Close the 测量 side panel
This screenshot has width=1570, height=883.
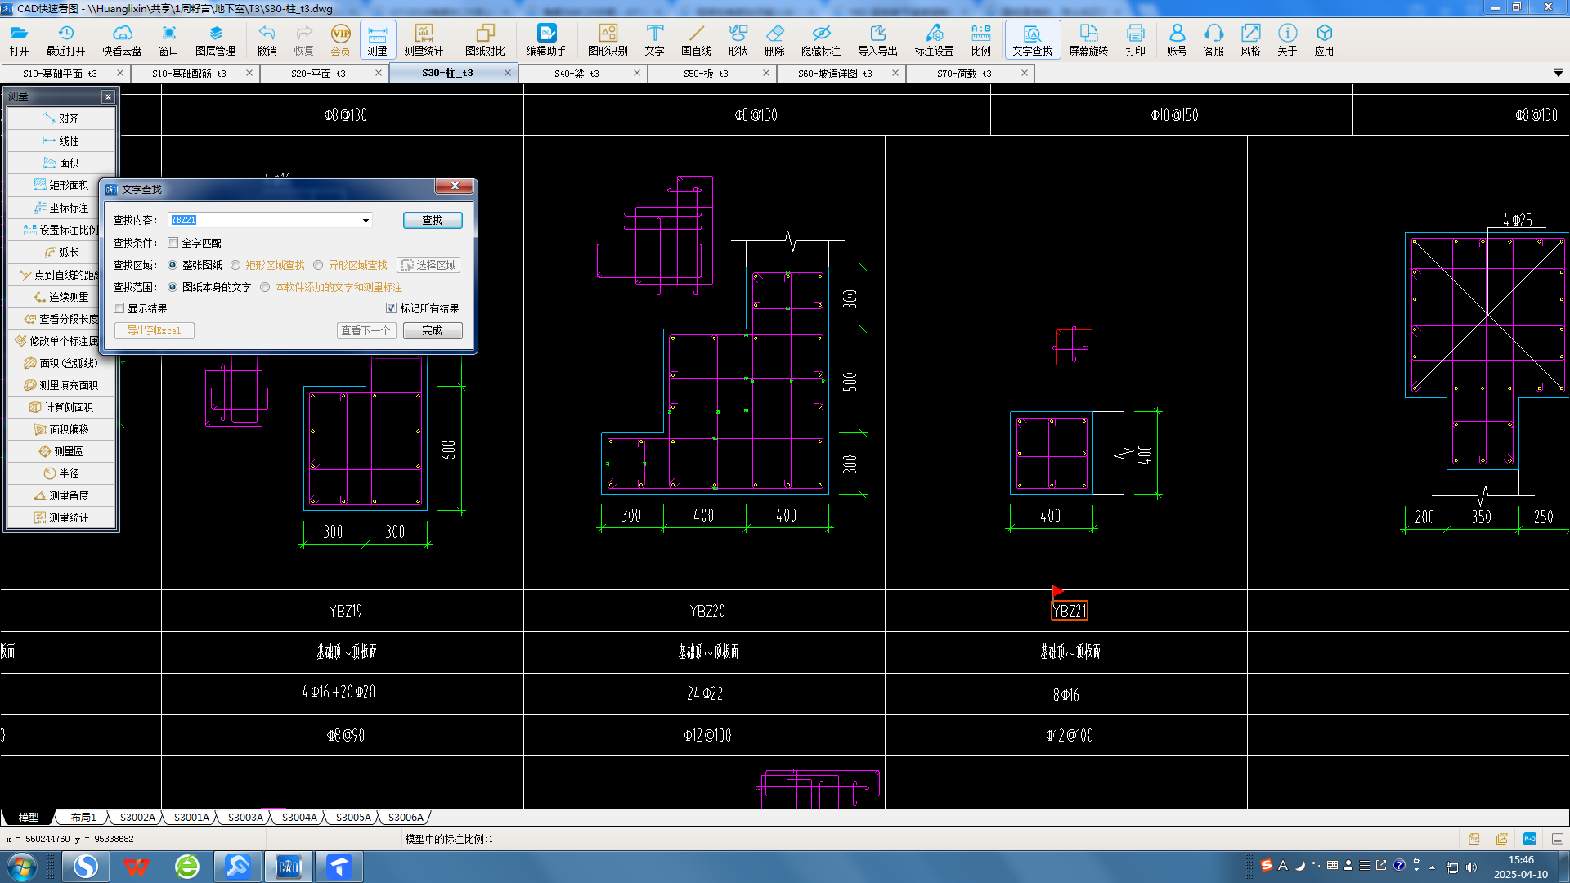click(x=108, y=96)
